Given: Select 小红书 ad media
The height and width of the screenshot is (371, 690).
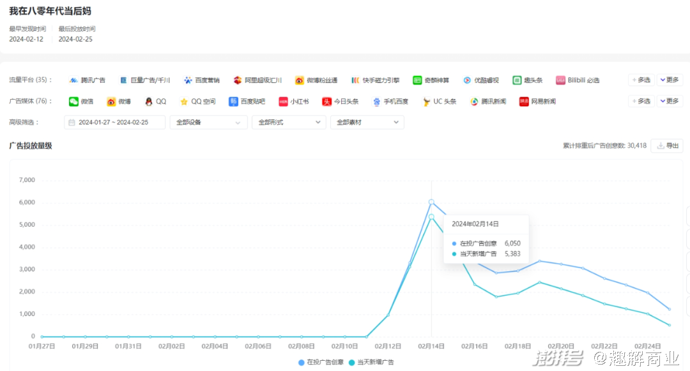Looking at the screenshot, I should [295, 102].
